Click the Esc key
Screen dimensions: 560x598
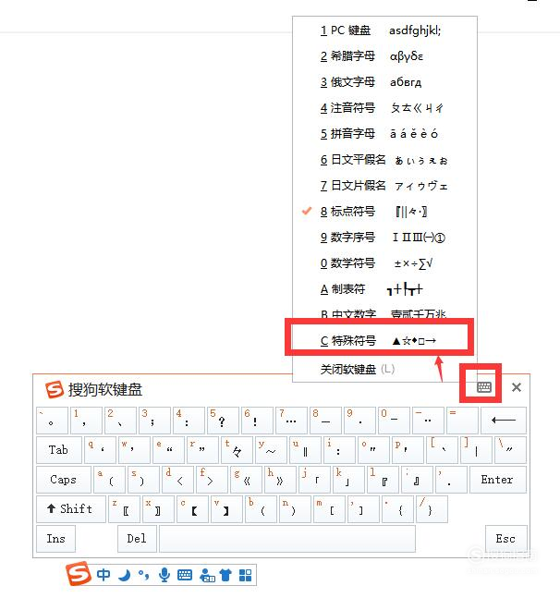pyautogui.click(x=505, y=539)
